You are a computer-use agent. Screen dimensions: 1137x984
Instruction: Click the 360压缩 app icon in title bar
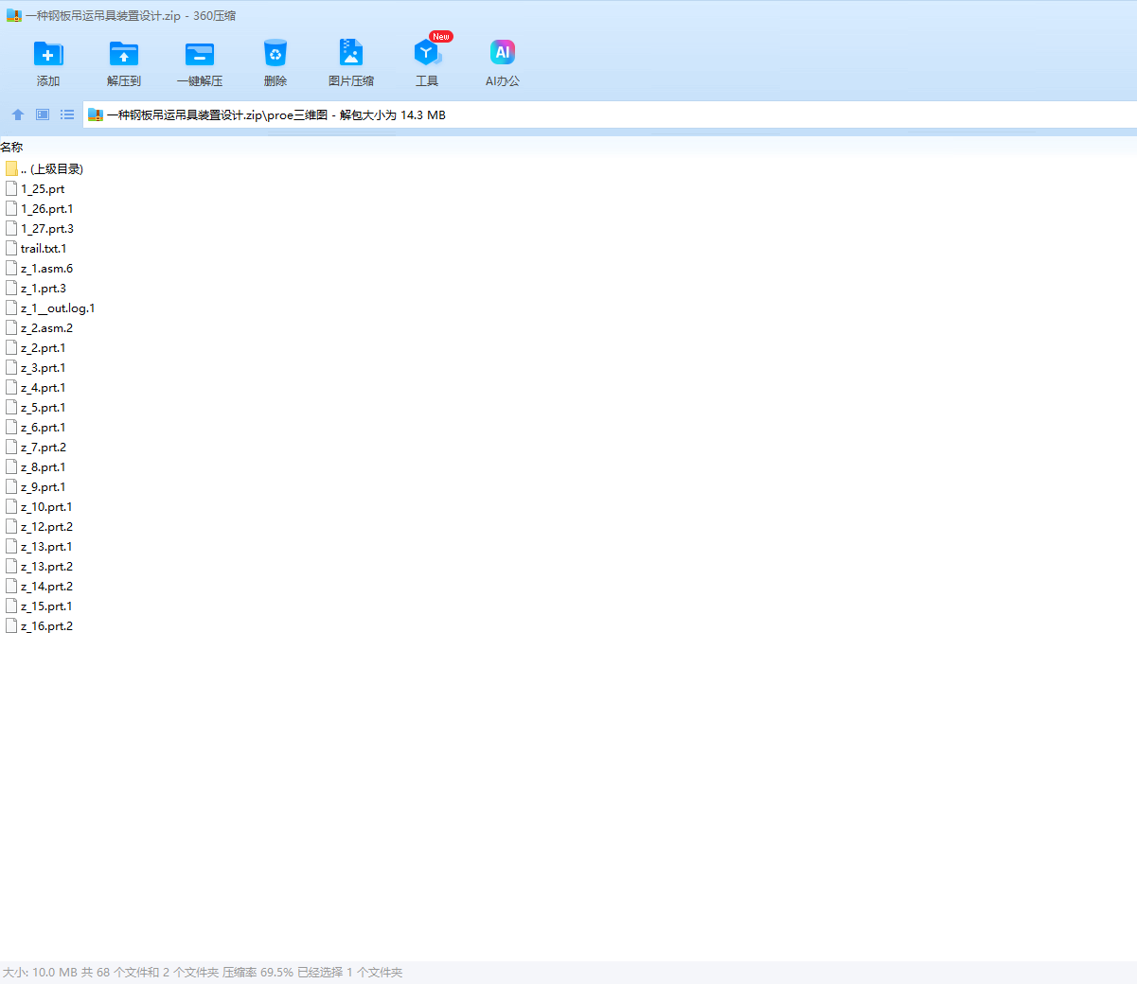(x=14, y=16)
